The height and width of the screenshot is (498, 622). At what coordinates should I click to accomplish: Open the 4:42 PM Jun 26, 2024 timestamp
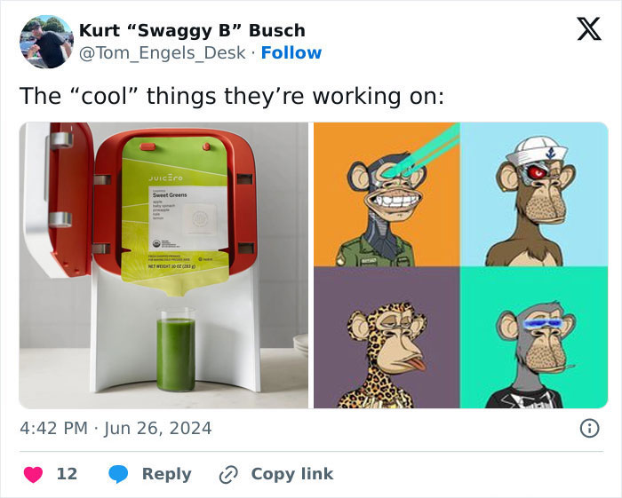tap(116, 428)
